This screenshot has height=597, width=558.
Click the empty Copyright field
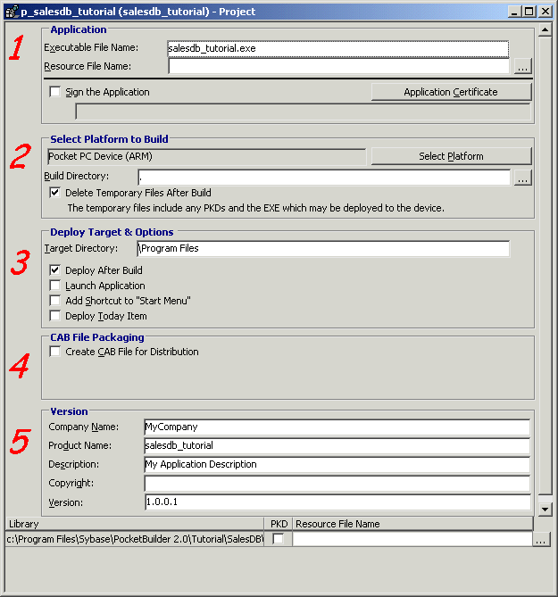click(x=337, y=484)
